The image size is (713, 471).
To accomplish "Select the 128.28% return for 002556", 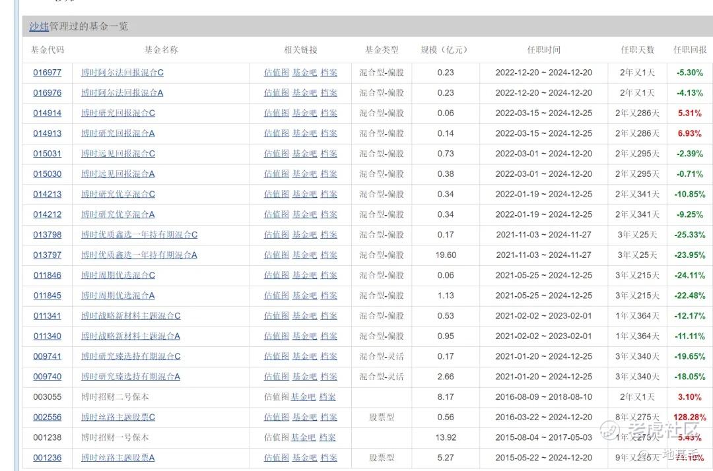I will tap(690, 417).
